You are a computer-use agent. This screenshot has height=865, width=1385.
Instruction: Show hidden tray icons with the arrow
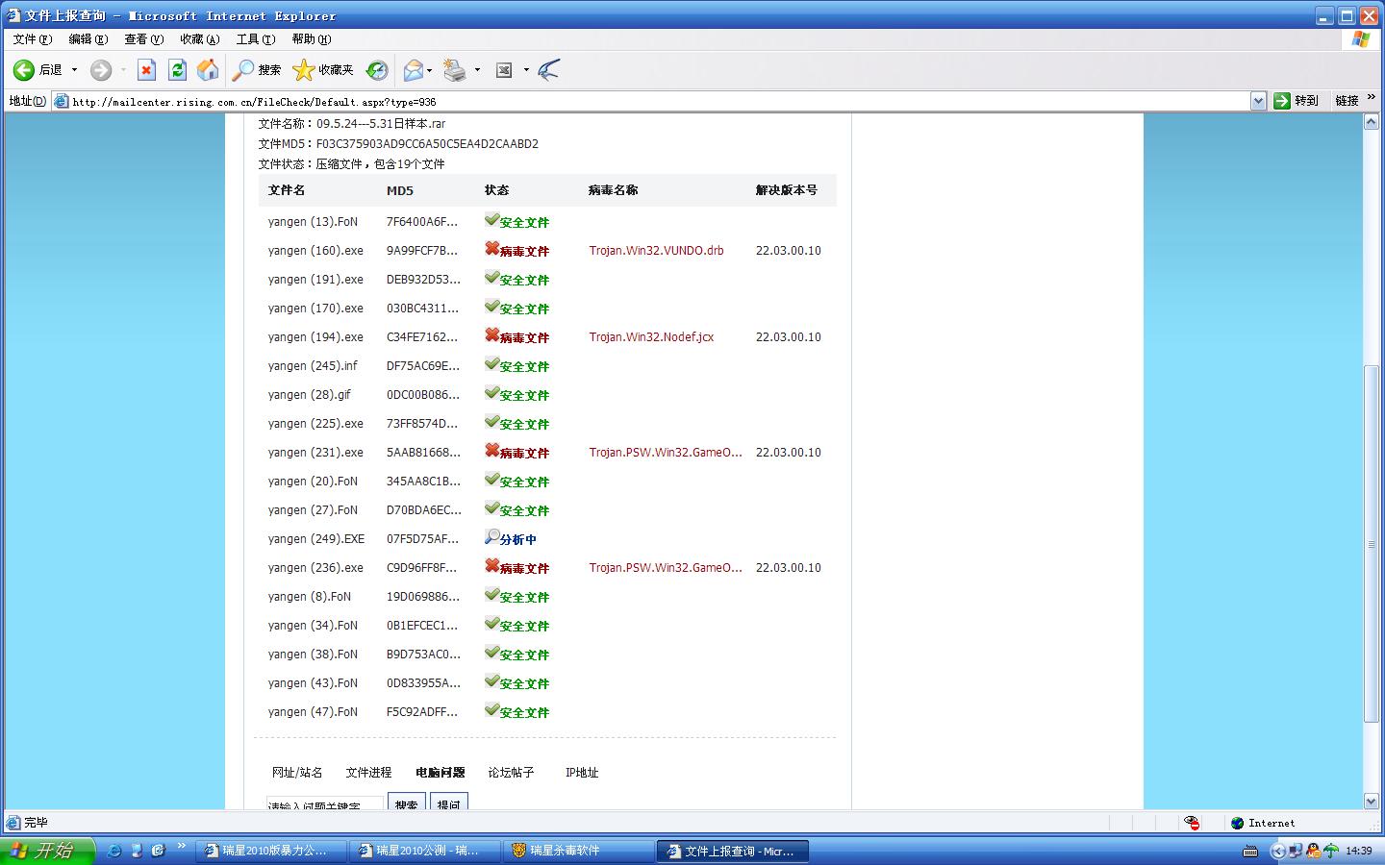click(x=1277, y=851)
